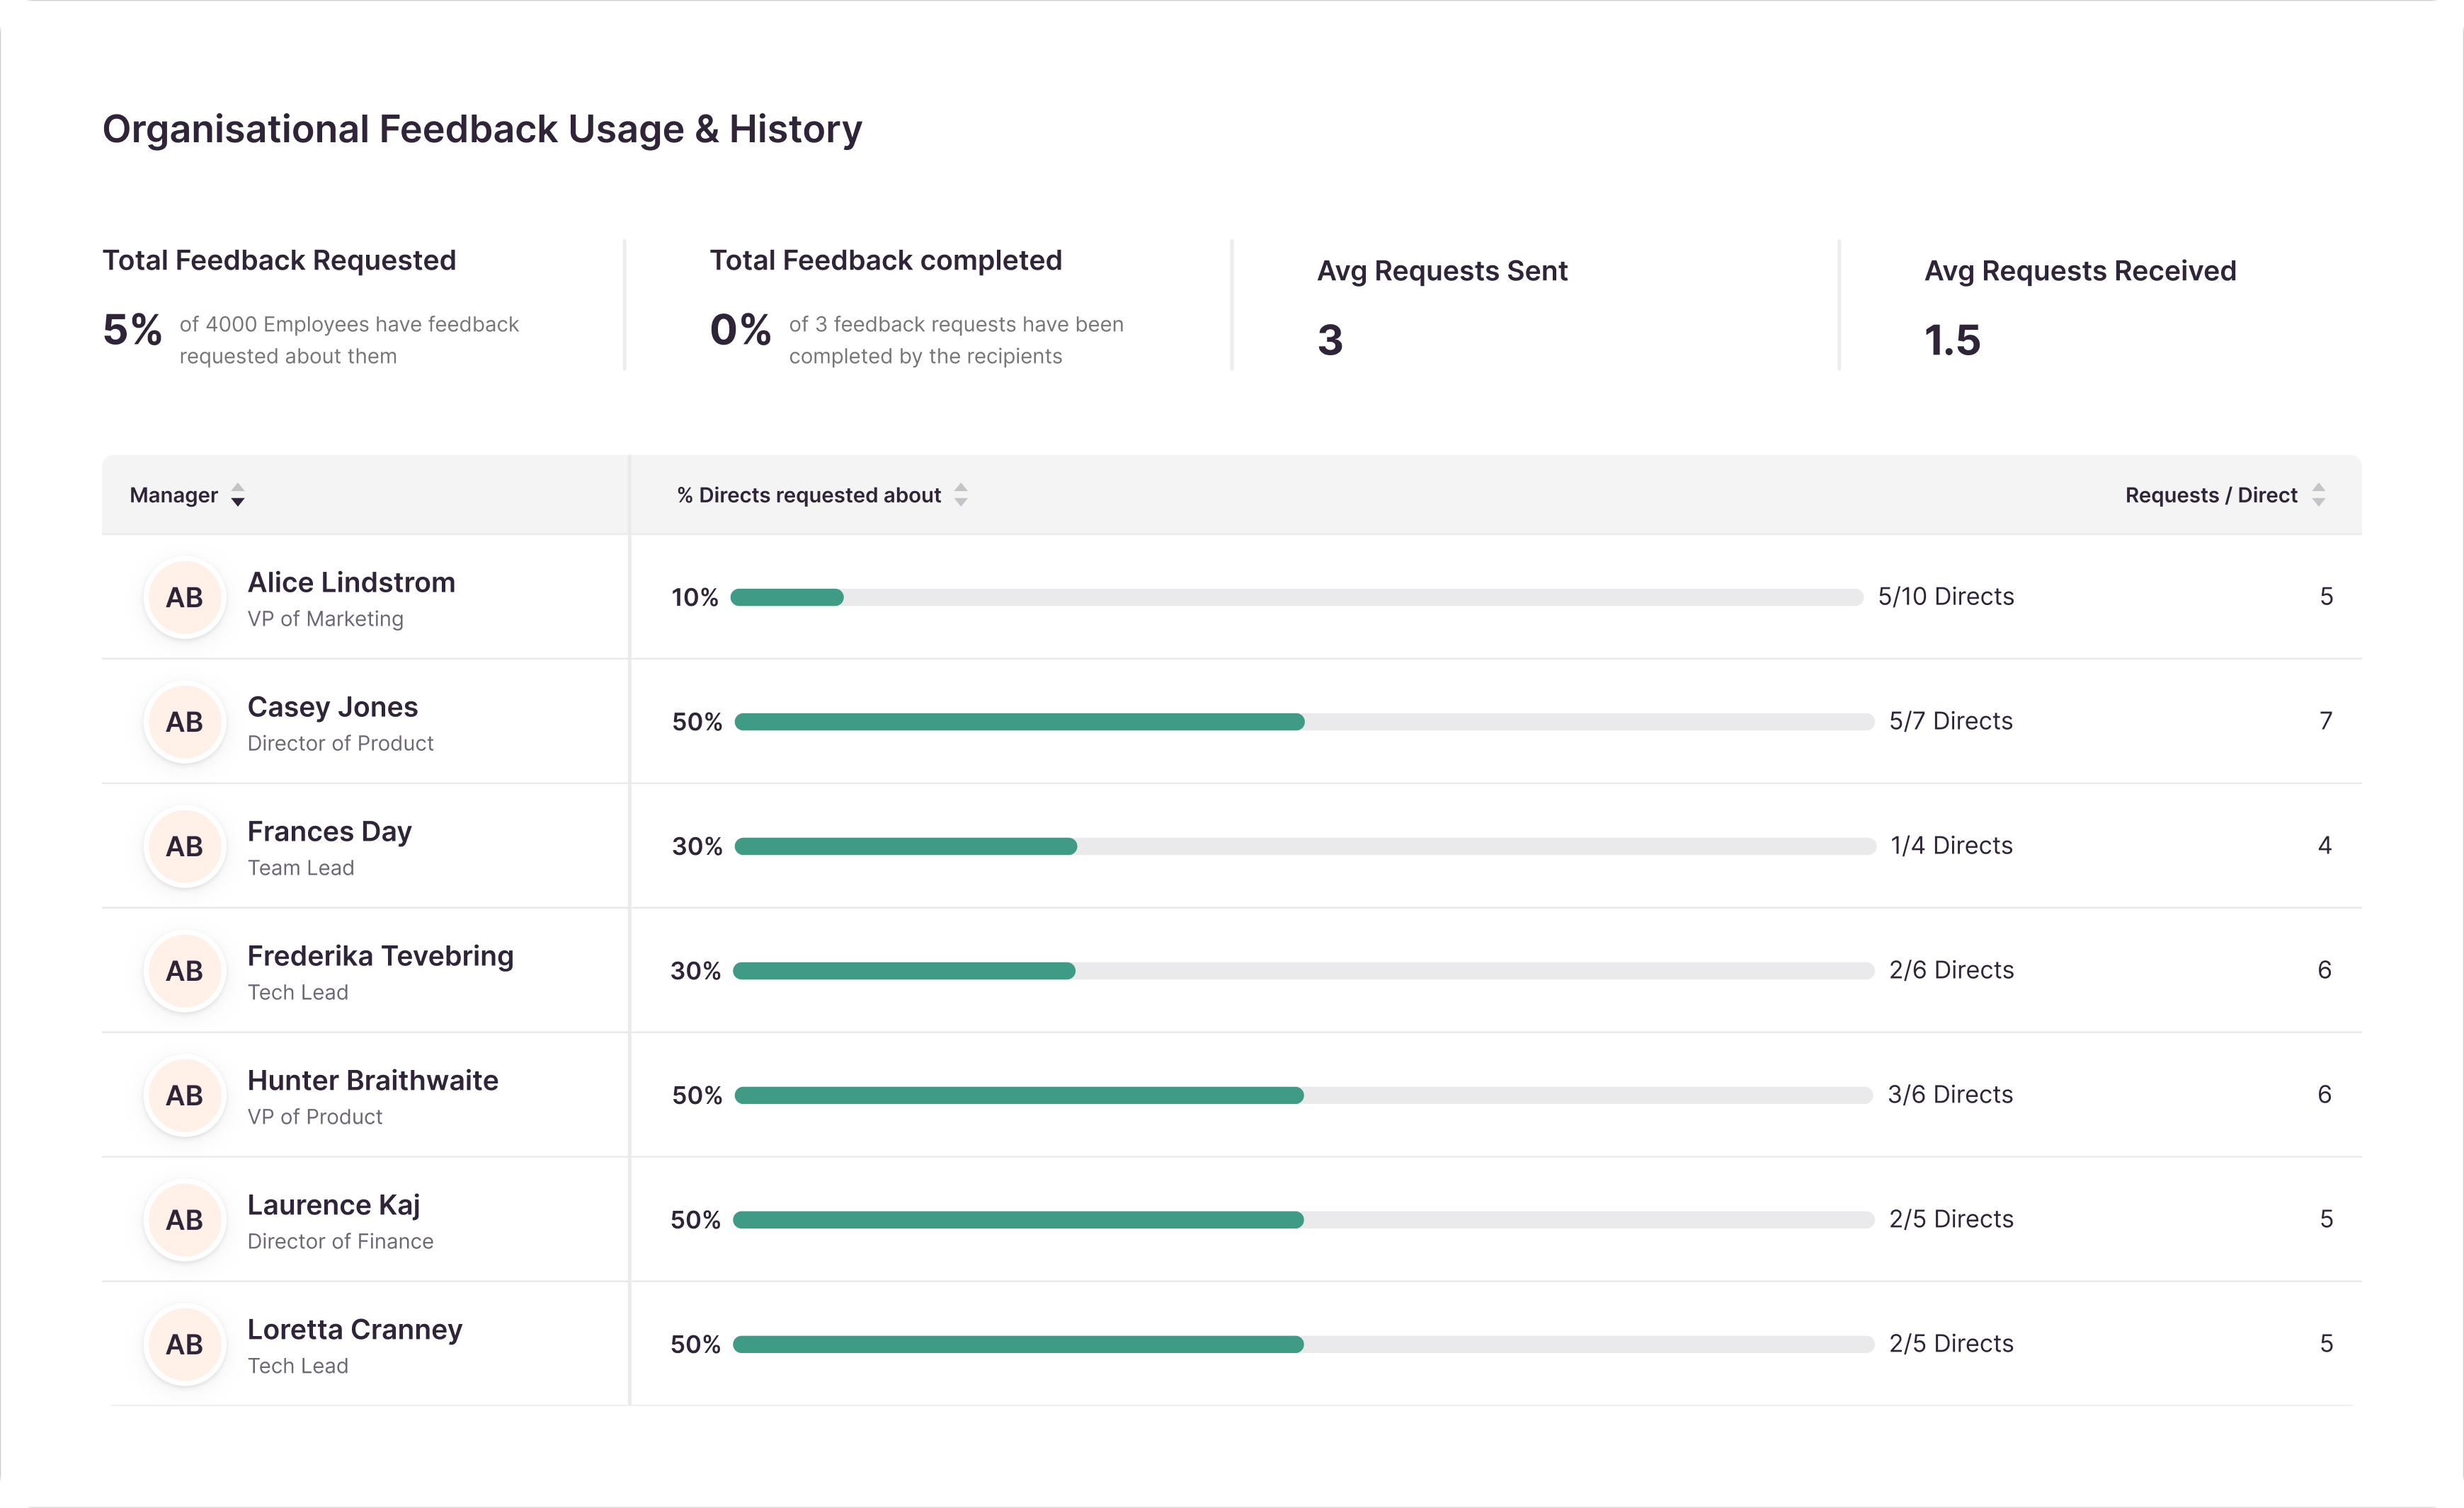
Task: Sort by Requests / Direct arrows
Action: 2318,495
